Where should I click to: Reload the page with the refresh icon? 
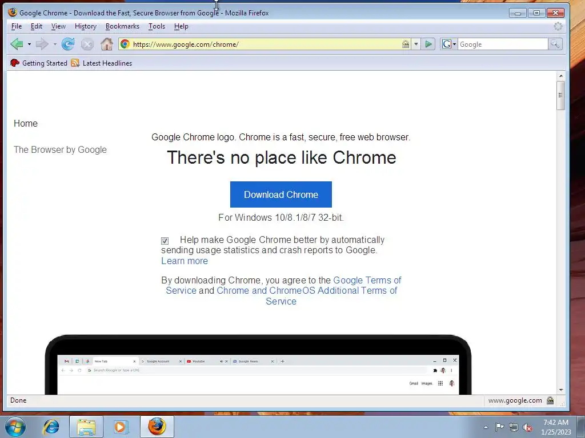(68, 44)
